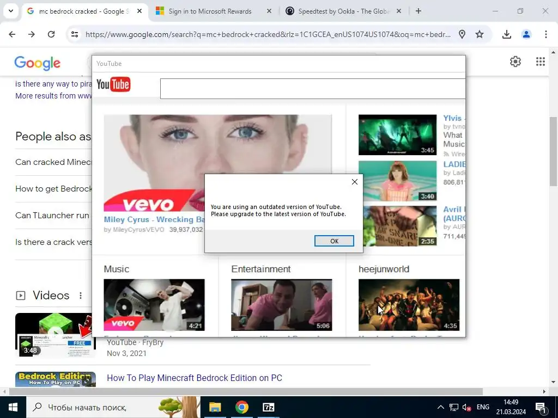
Task: Open Videos section three-dot options
Action: pos(81,296)
